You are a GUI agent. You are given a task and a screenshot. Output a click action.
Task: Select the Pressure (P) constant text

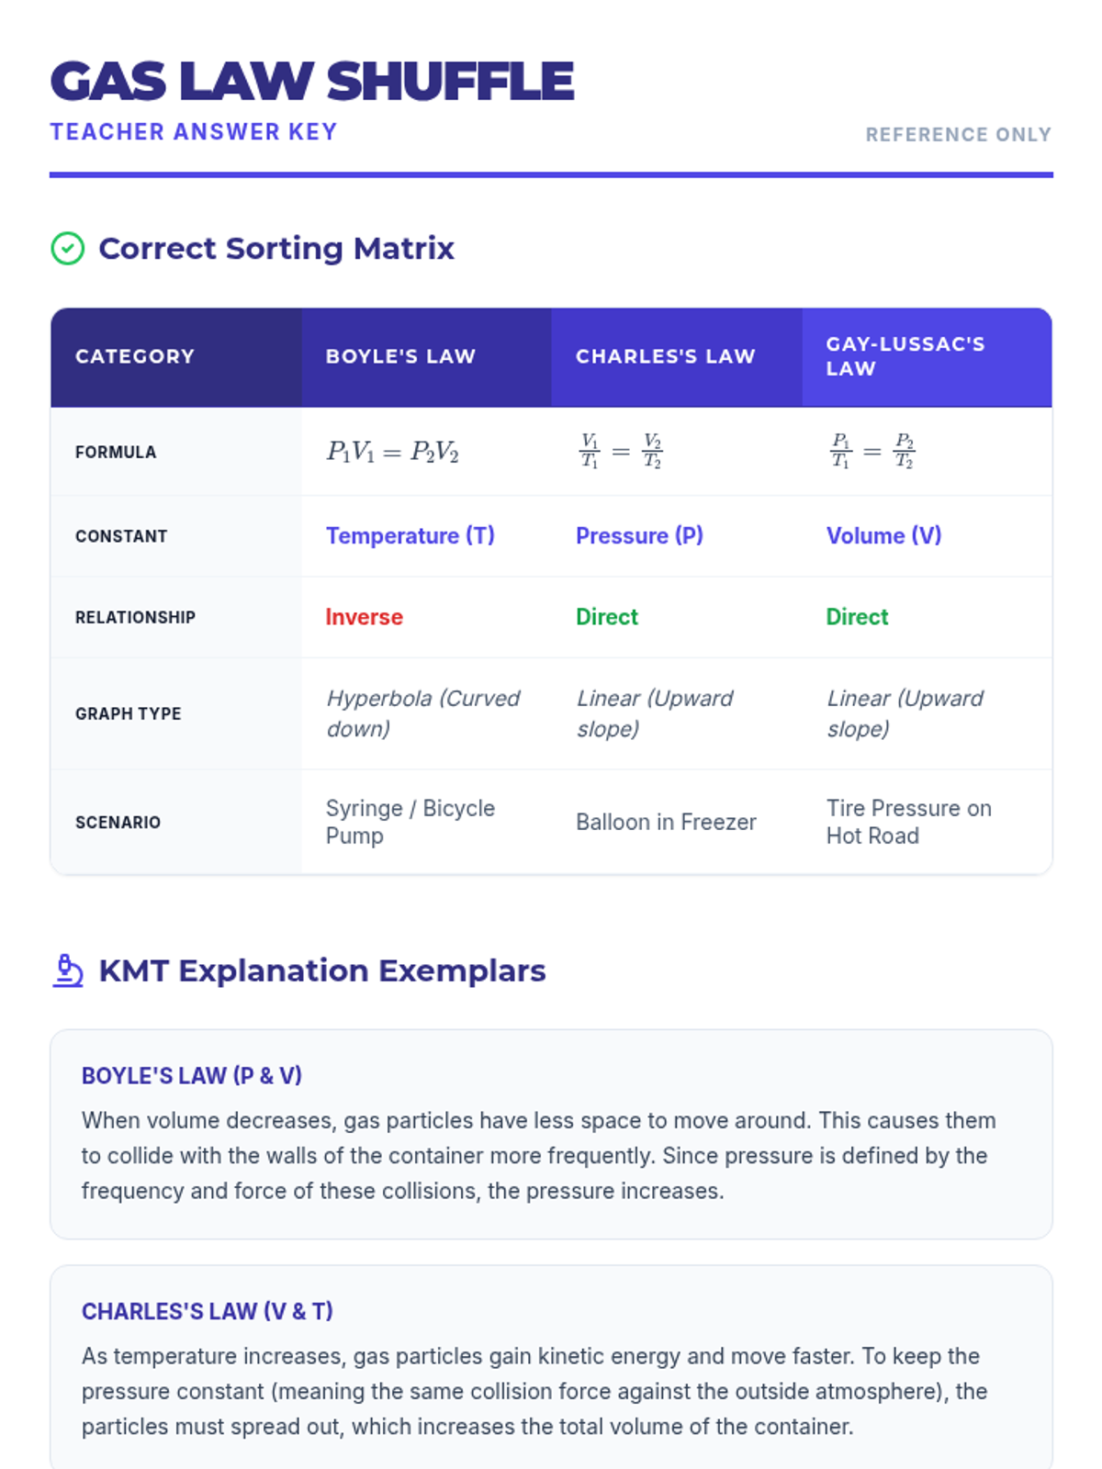tap(639, 535)
